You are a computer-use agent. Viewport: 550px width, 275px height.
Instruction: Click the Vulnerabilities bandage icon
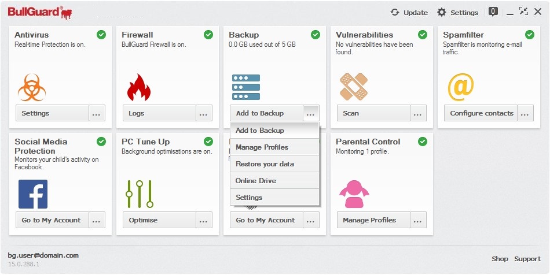(353, 87)
